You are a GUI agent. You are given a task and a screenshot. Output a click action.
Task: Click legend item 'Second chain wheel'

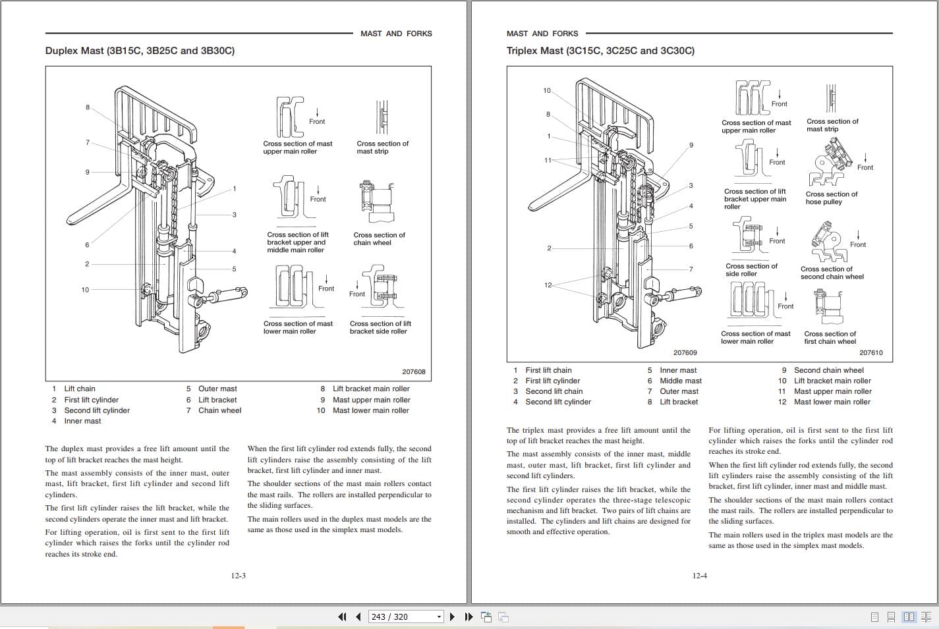[828, 370]
